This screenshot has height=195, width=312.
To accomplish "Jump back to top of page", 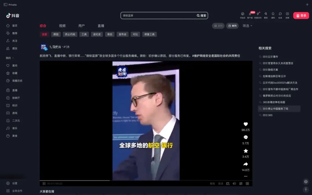I will coord(306,190).
